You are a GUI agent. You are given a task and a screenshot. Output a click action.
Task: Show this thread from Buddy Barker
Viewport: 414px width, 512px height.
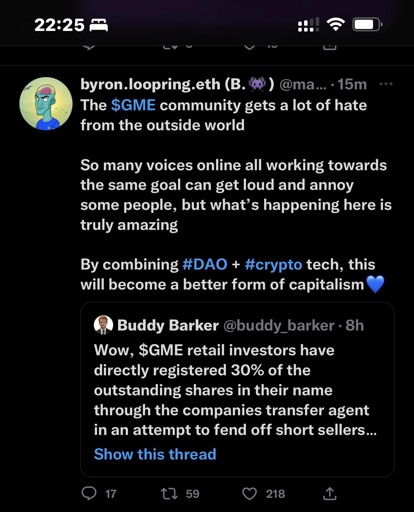155,454
